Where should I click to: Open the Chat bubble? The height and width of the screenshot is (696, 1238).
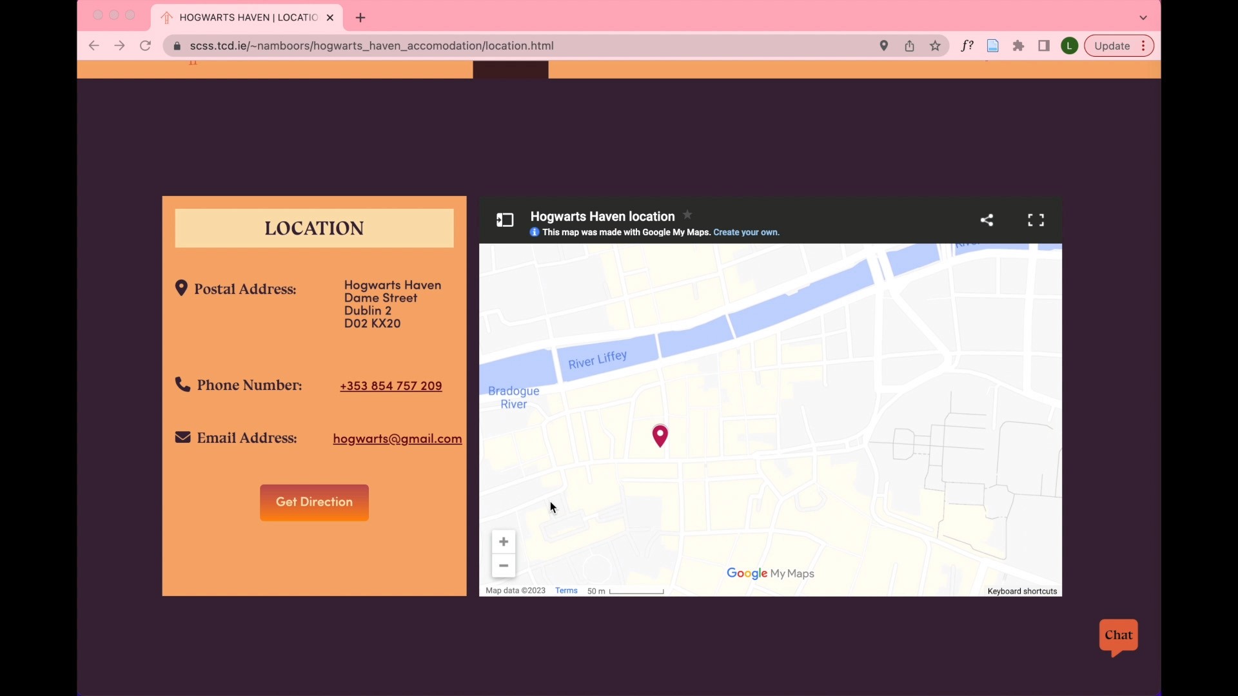coord(1119,637)
